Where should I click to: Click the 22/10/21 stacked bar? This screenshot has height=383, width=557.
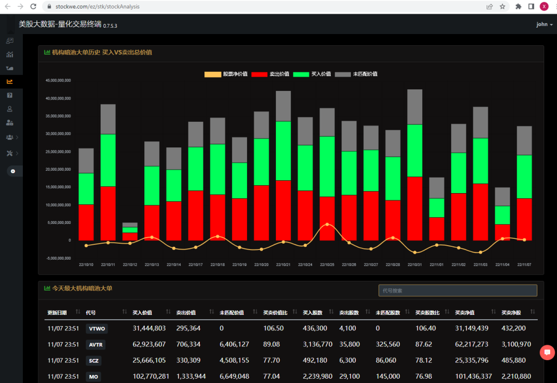click(x=283, y=166)
